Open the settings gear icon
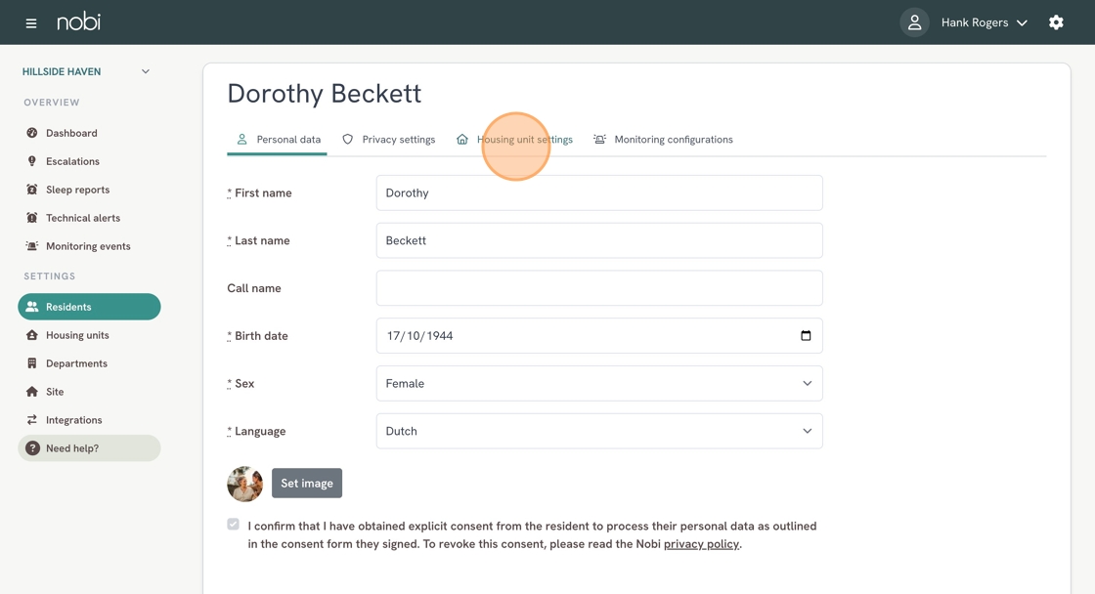The width and height of the screenshot is (1095, 594). click(x=1056, y=22)
